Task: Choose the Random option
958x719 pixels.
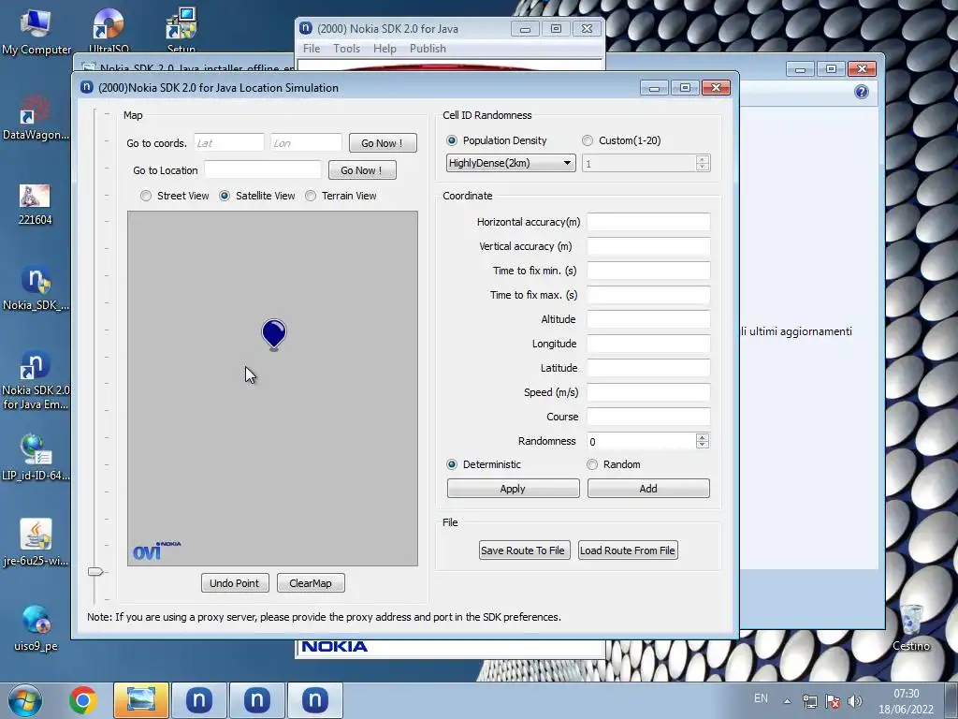Action: pos(614,464)
